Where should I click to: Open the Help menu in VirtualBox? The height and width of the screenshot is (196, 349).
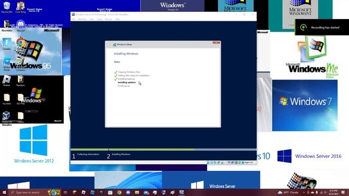coord(117,20)
